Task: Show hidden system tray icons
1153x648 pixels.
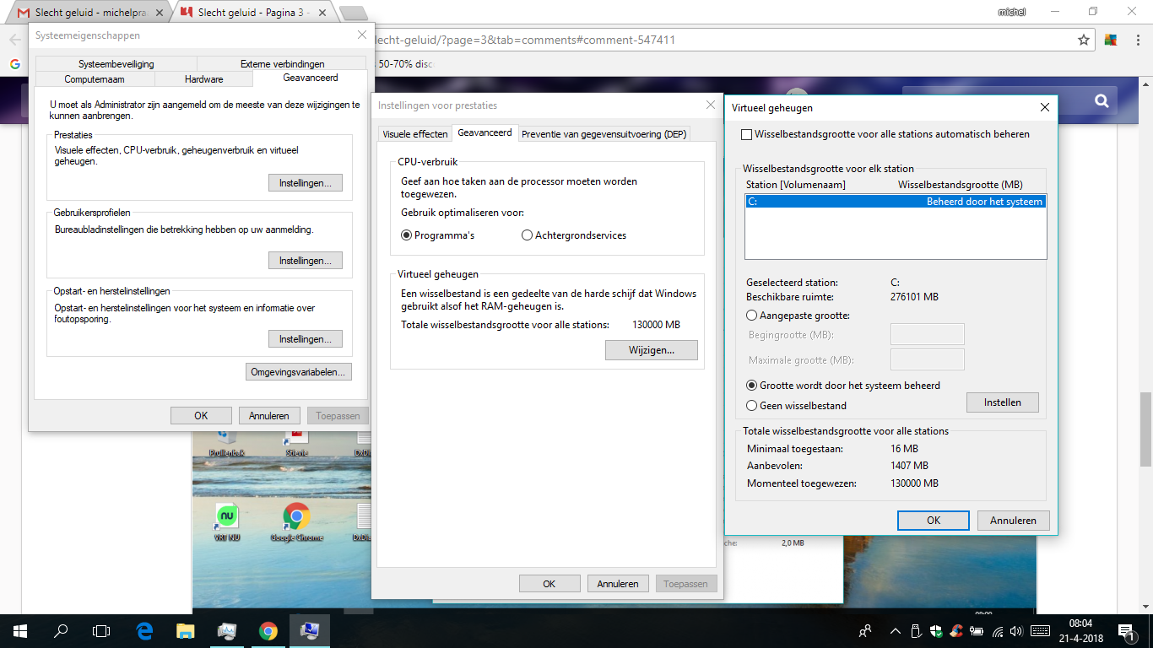Action: [x=895, y=630]
